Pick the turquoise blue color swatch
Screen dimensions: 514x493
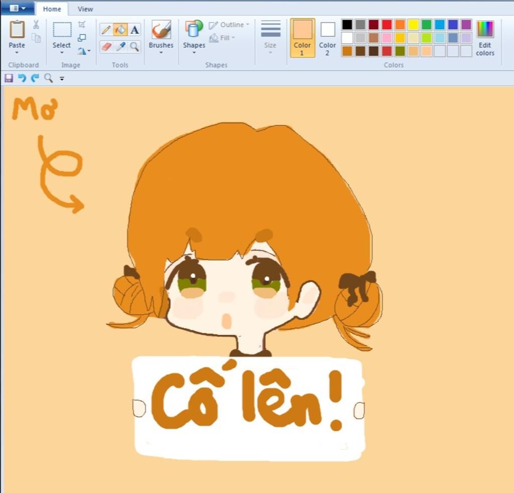tap(440, 24)
